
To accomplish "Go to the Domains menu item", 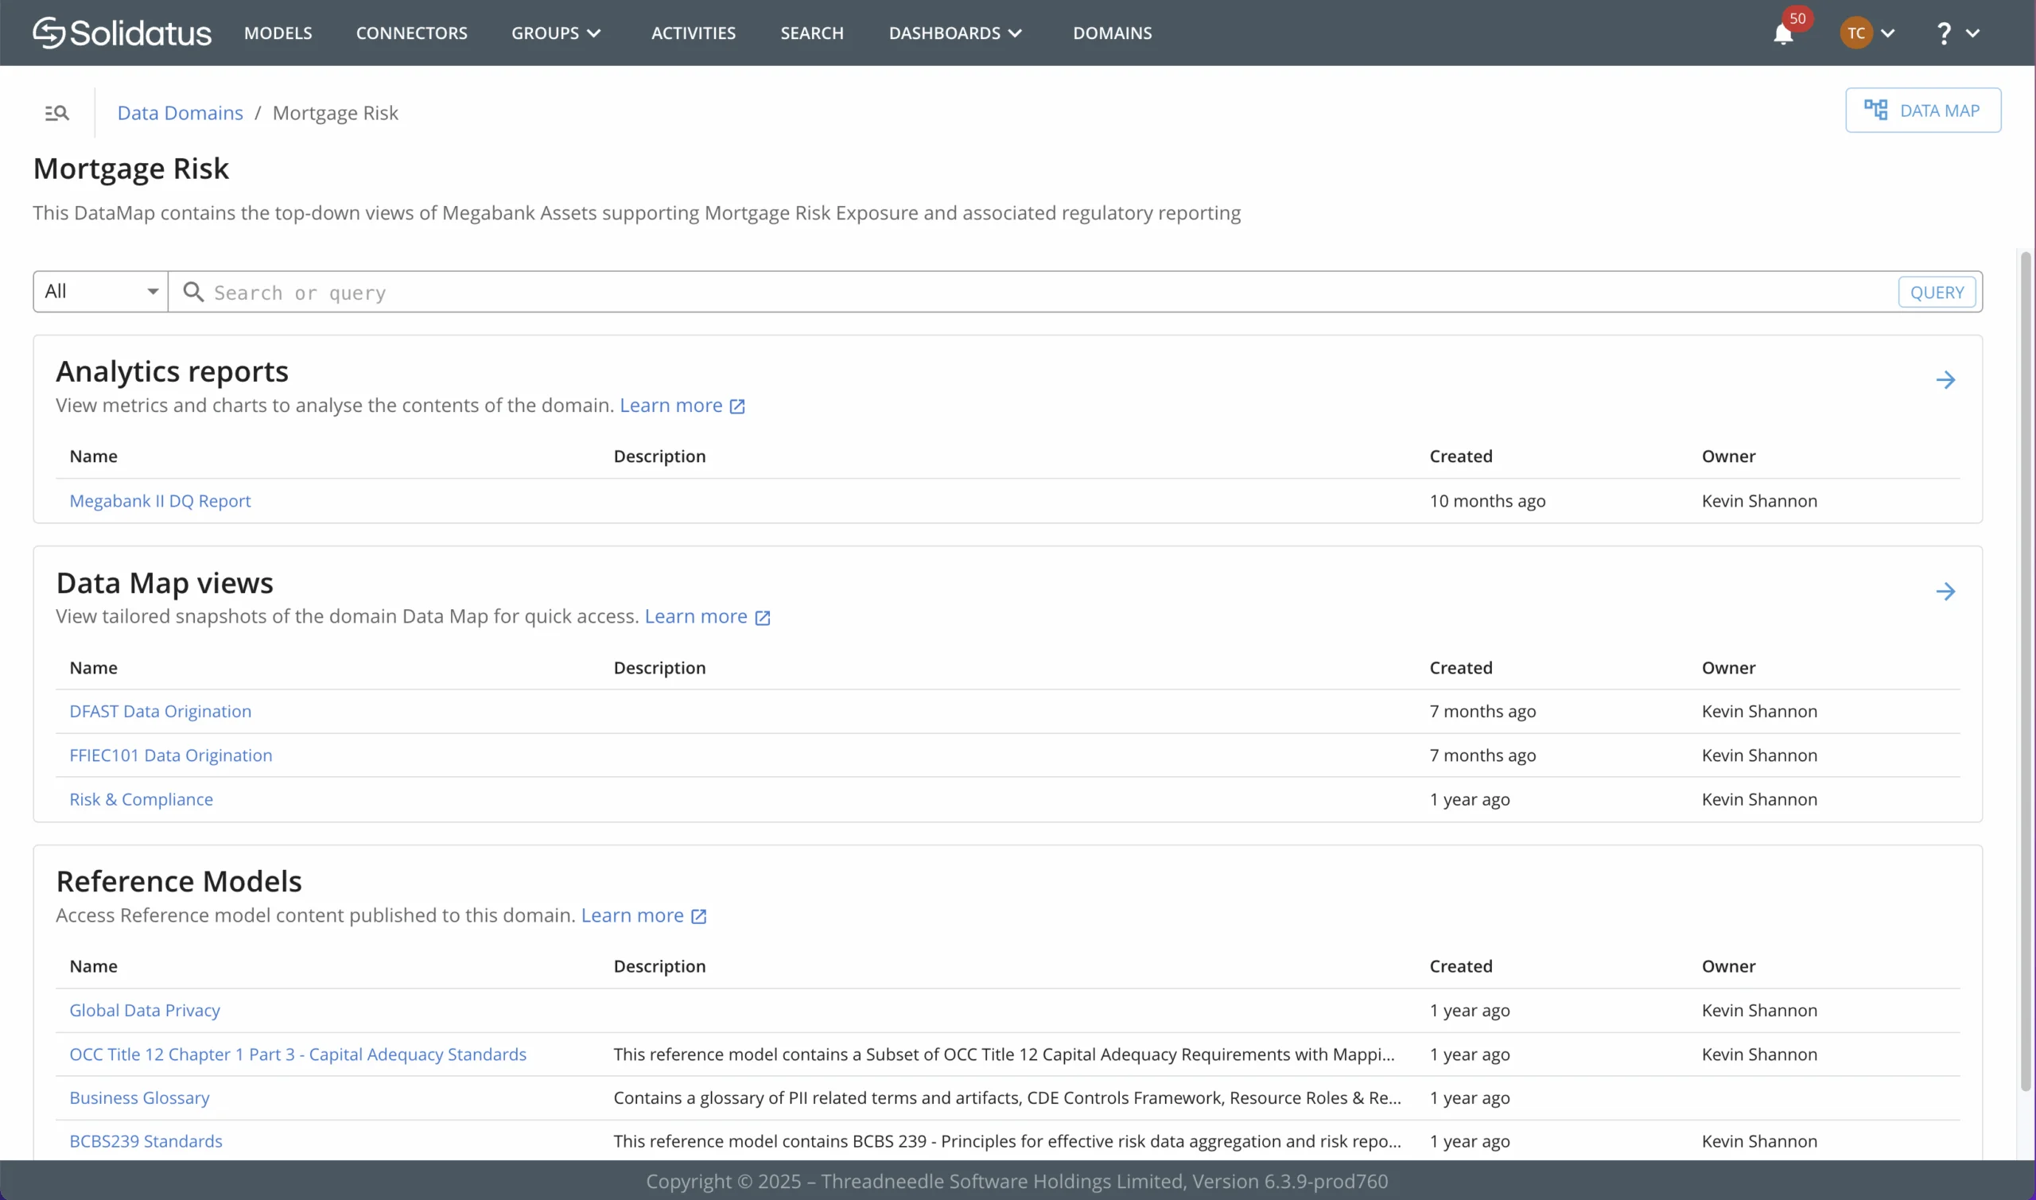I will click(1112, 33).
